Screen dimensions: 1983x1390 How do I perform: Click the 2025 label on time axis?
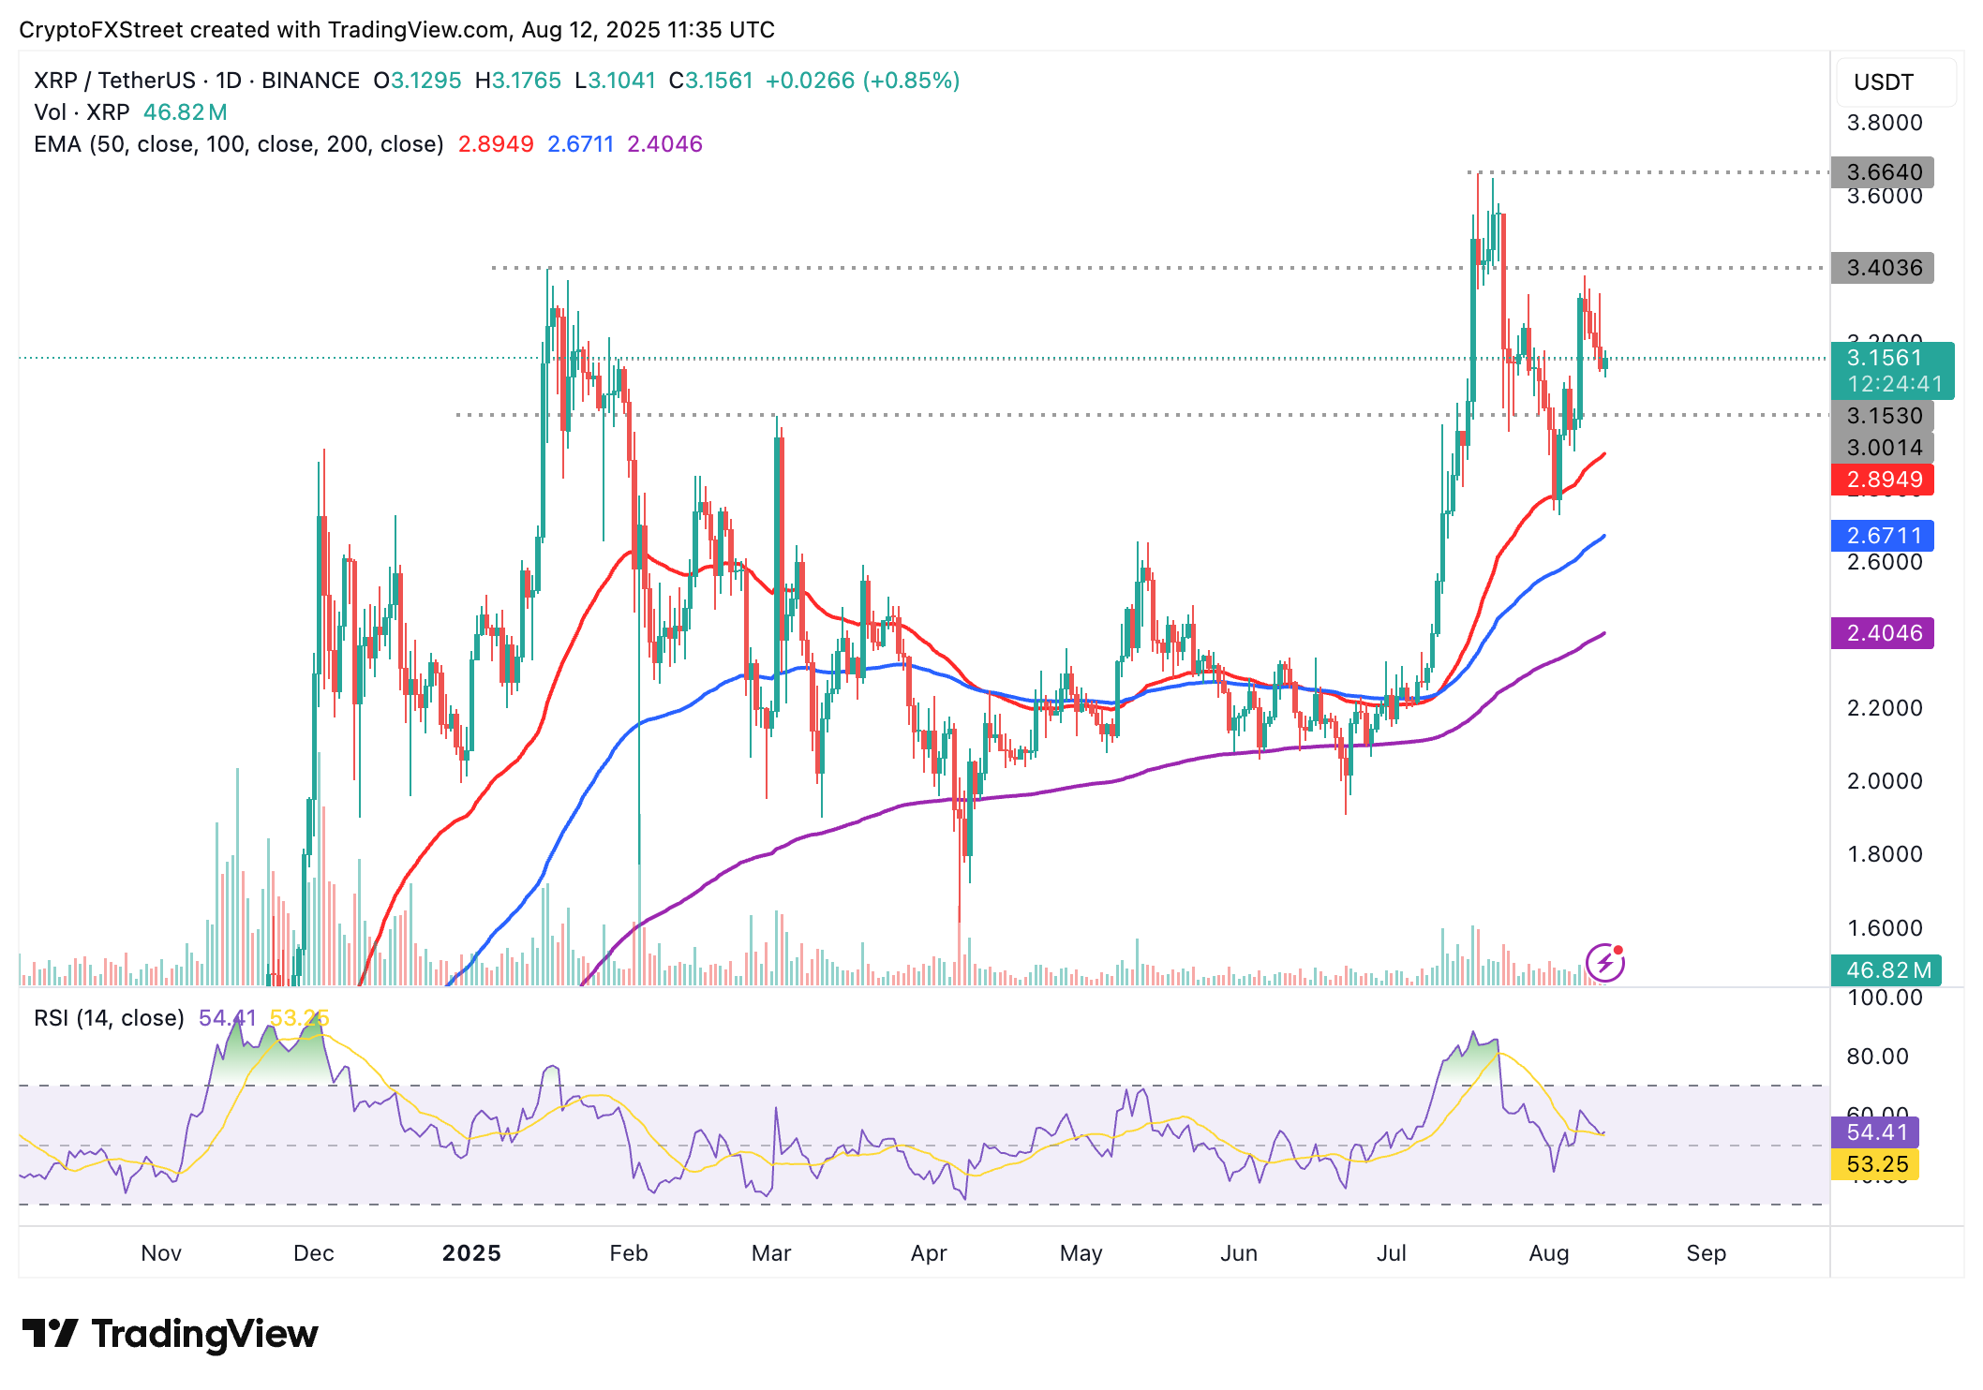tap(471, 1253)
